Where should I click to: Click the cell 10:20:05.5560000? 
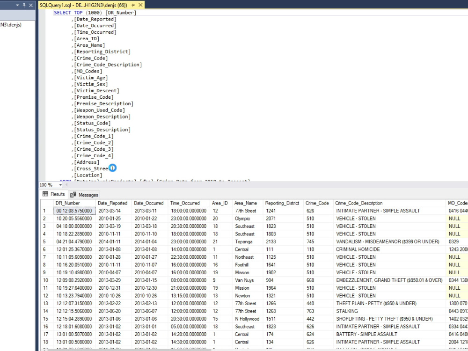pos(74,219)
